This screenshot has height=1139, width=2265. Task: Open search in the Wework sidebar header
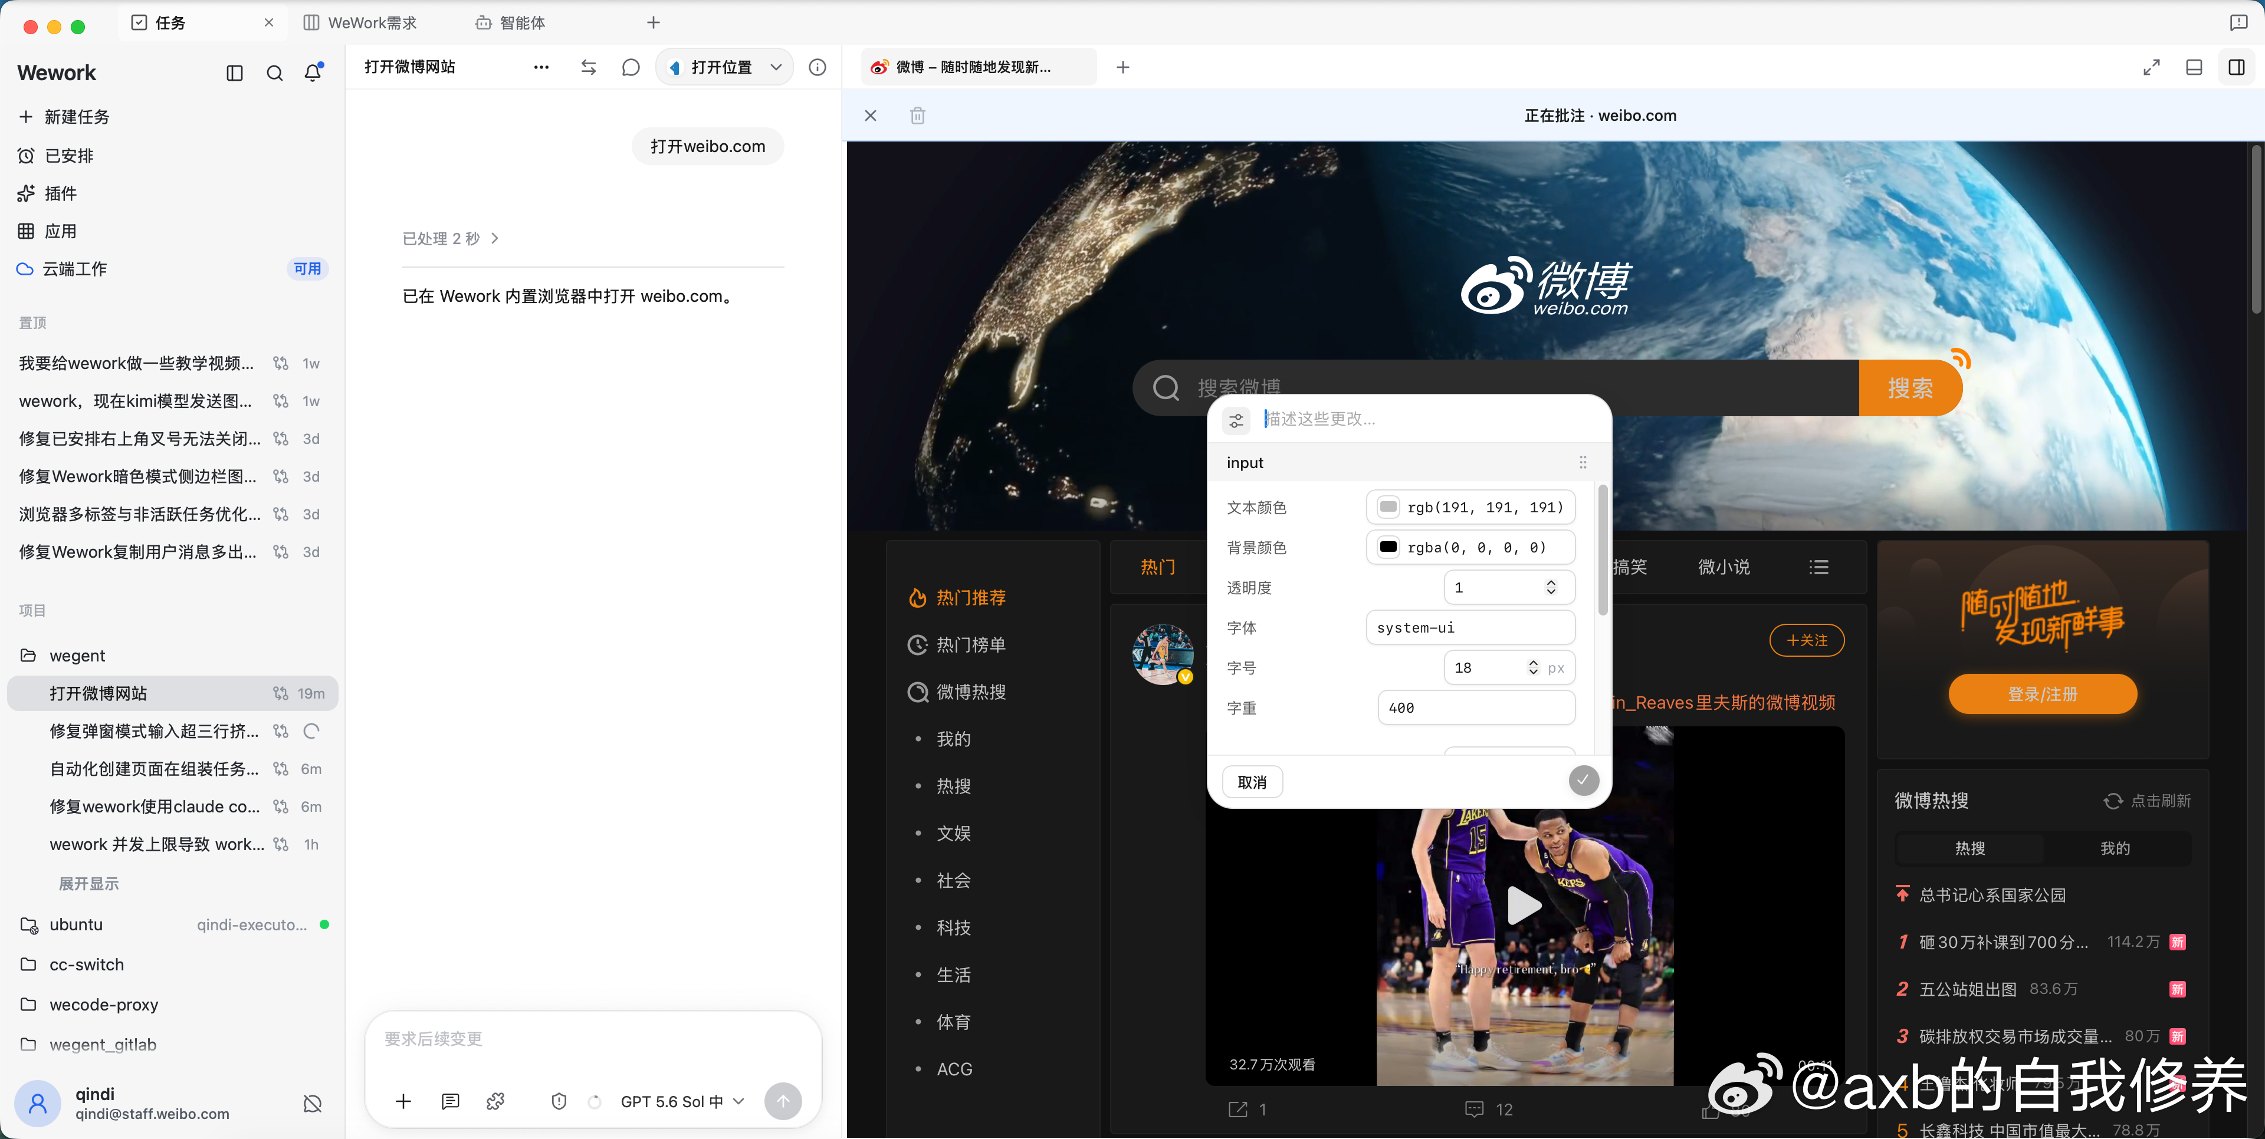point(274,73)
